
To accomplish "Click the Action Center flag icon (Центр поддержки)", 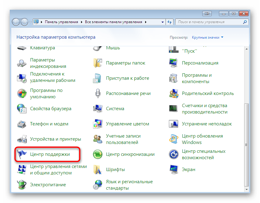I will [x=22, y=154].
